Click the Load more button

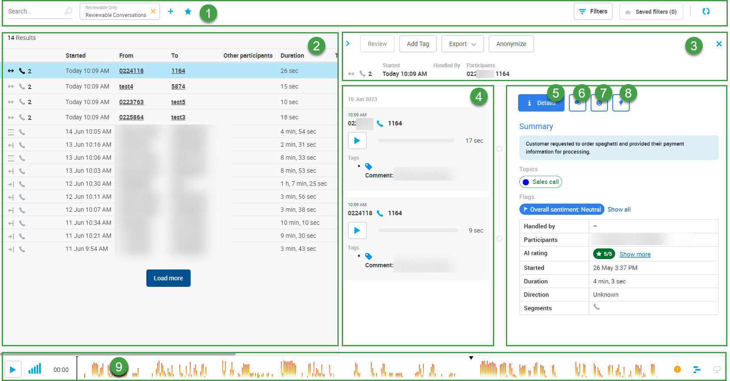(x=168, y=278)
